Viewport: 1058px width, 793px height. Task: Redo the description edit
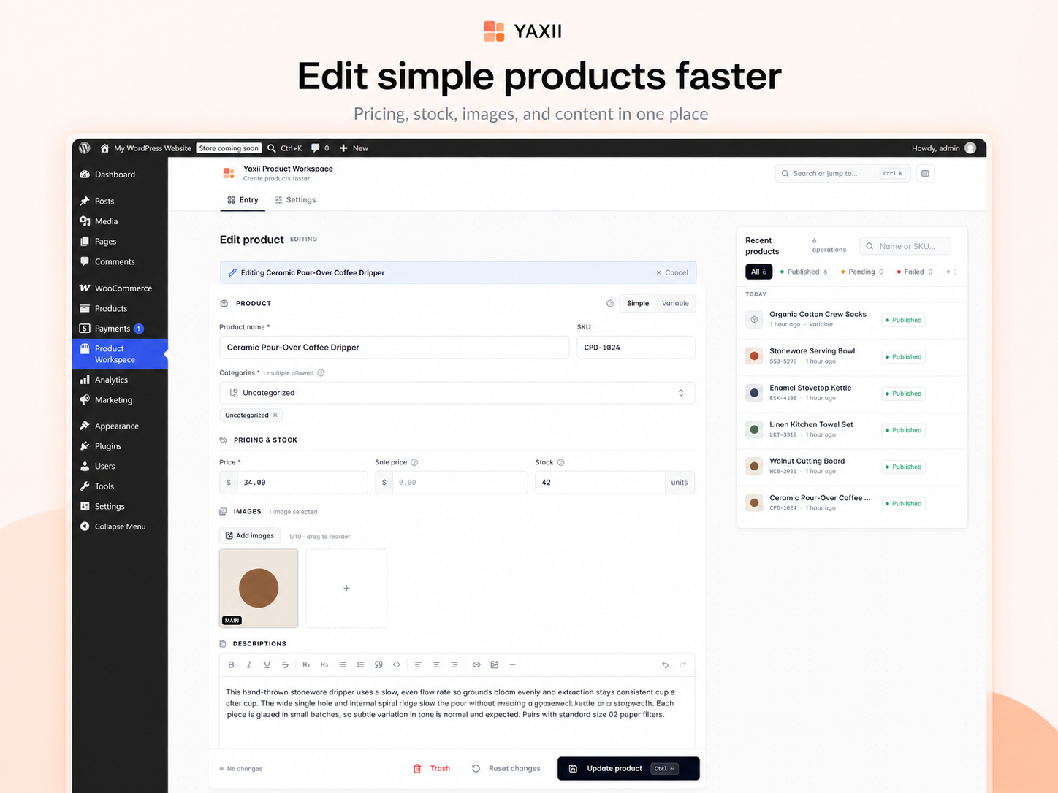683,664
